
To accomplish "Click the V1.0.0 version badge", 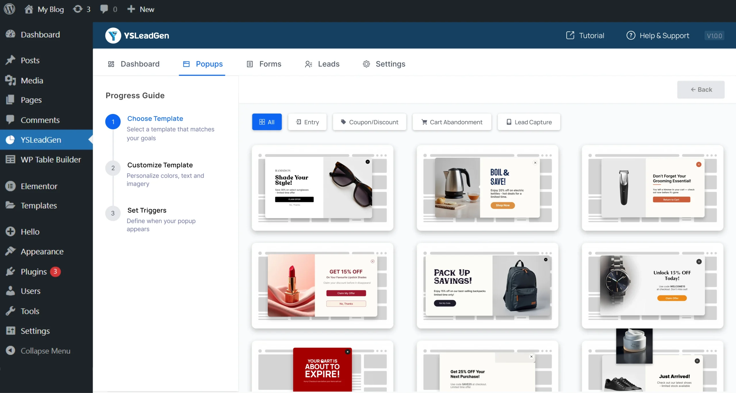I will (x=714, y=36).
